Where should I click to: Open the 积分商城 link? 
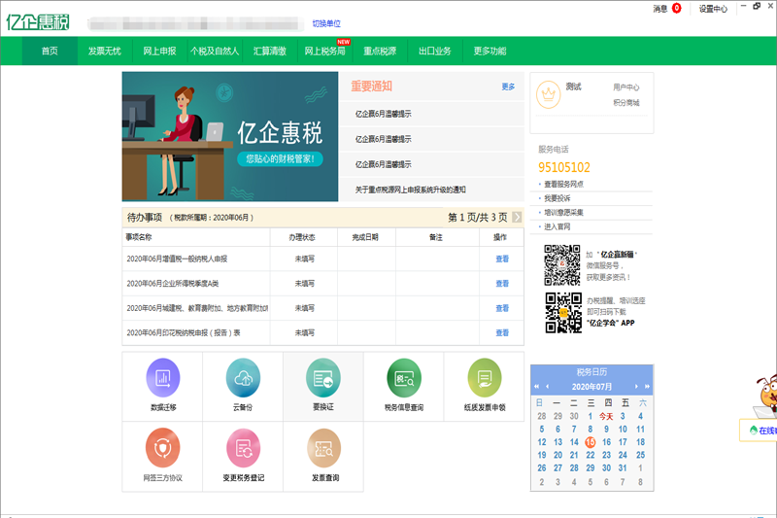(625, 103)
